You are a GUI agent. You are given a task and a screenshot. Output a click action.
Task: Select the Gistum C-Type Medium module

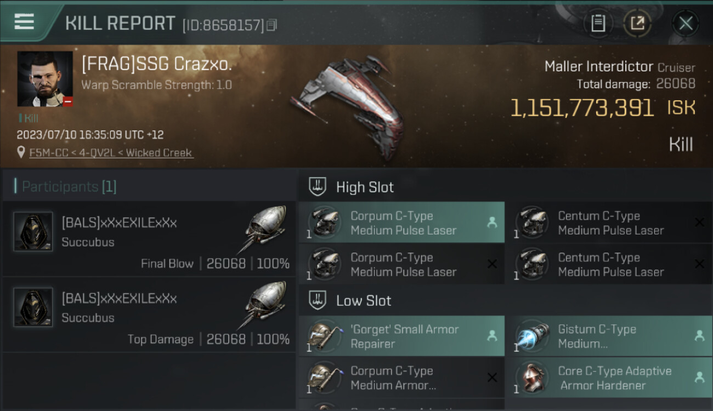[609, 336]
